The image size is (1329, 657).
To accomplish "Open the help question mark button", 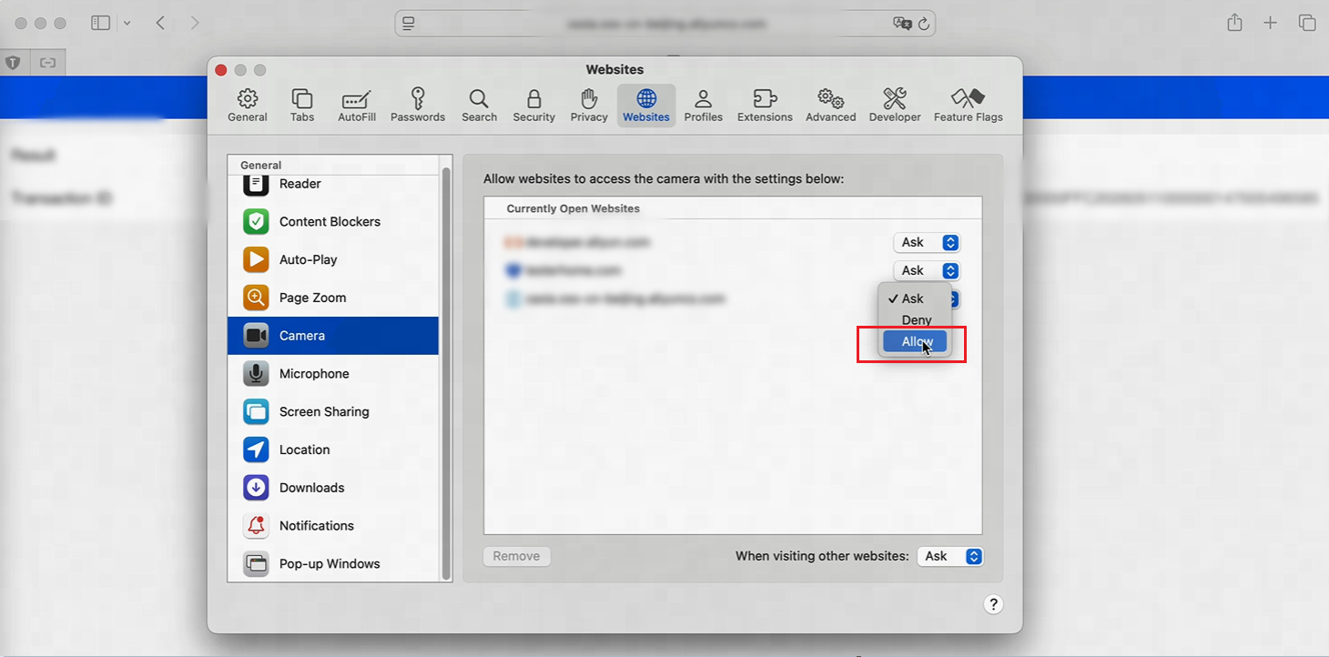I will coord(993,604).
